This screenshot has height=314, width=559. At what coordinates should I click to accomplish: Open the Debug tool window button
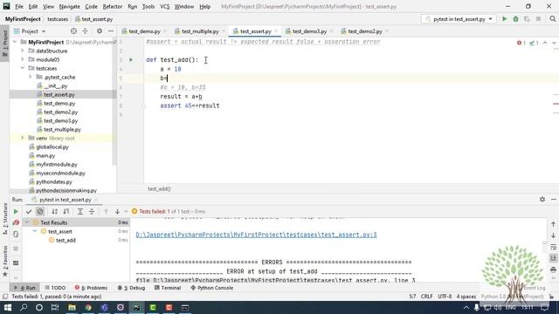pos(131,288)
